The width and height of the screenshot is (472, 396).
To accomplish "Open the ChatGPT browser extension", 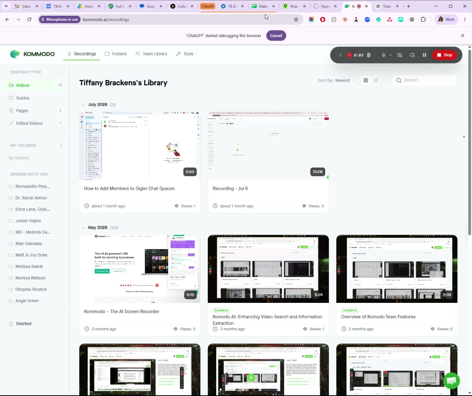I will (412, 19).
